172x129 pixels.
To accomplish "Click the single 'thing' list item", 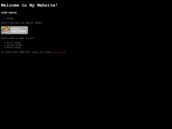I will (10, 18).
